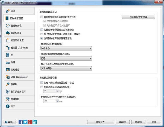Click the blue book icon for 剪贴板管理器

pos(7,18)
